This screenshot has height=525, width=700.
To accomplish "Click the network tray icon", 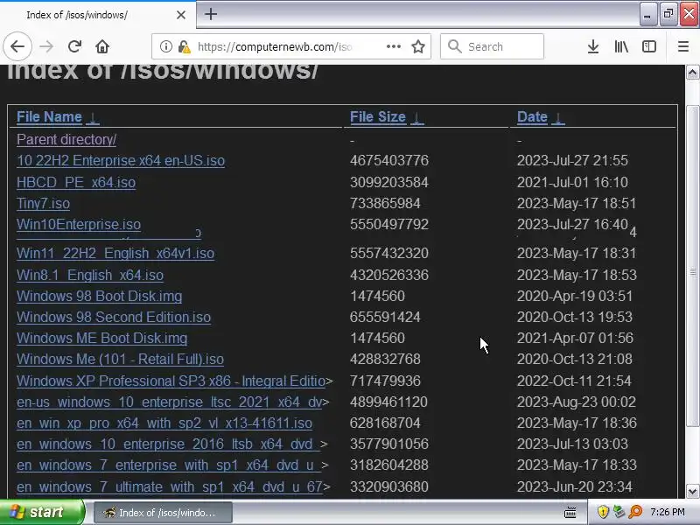I will tap(619, 512).
